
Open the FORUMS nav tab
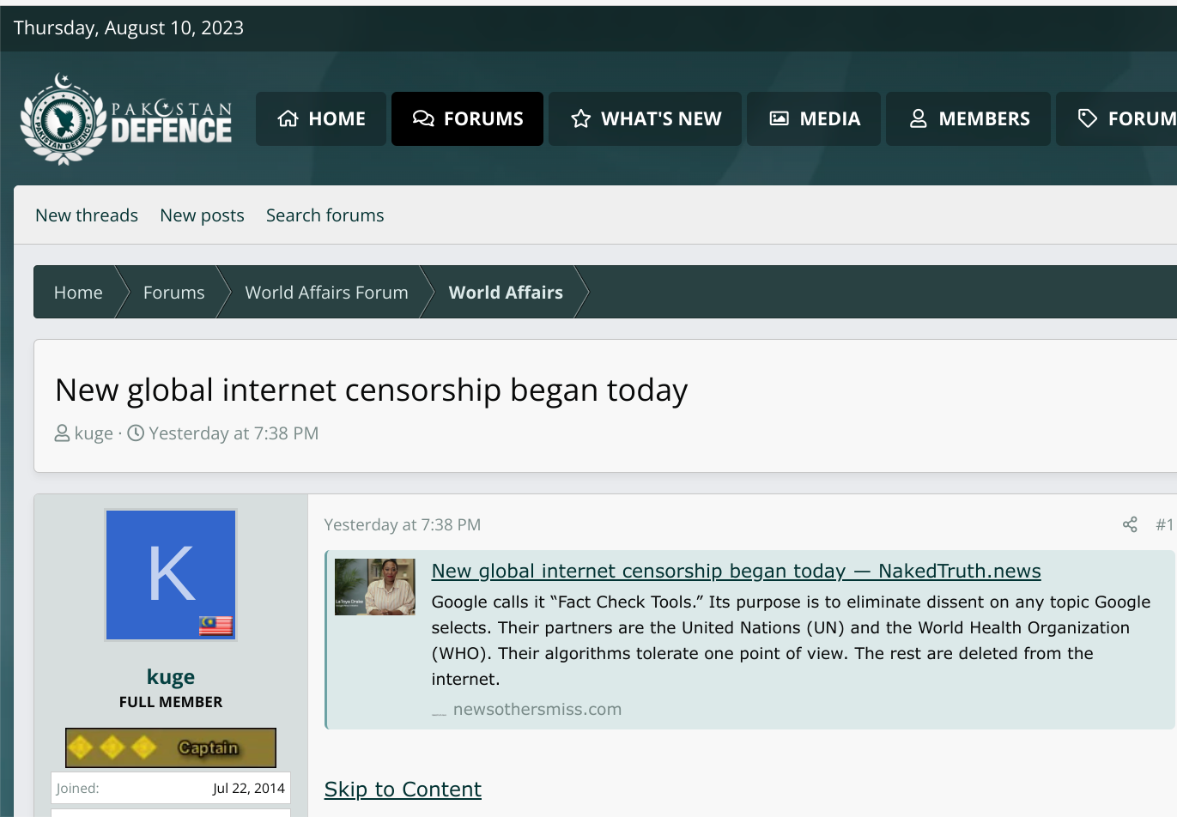[467, 118]
